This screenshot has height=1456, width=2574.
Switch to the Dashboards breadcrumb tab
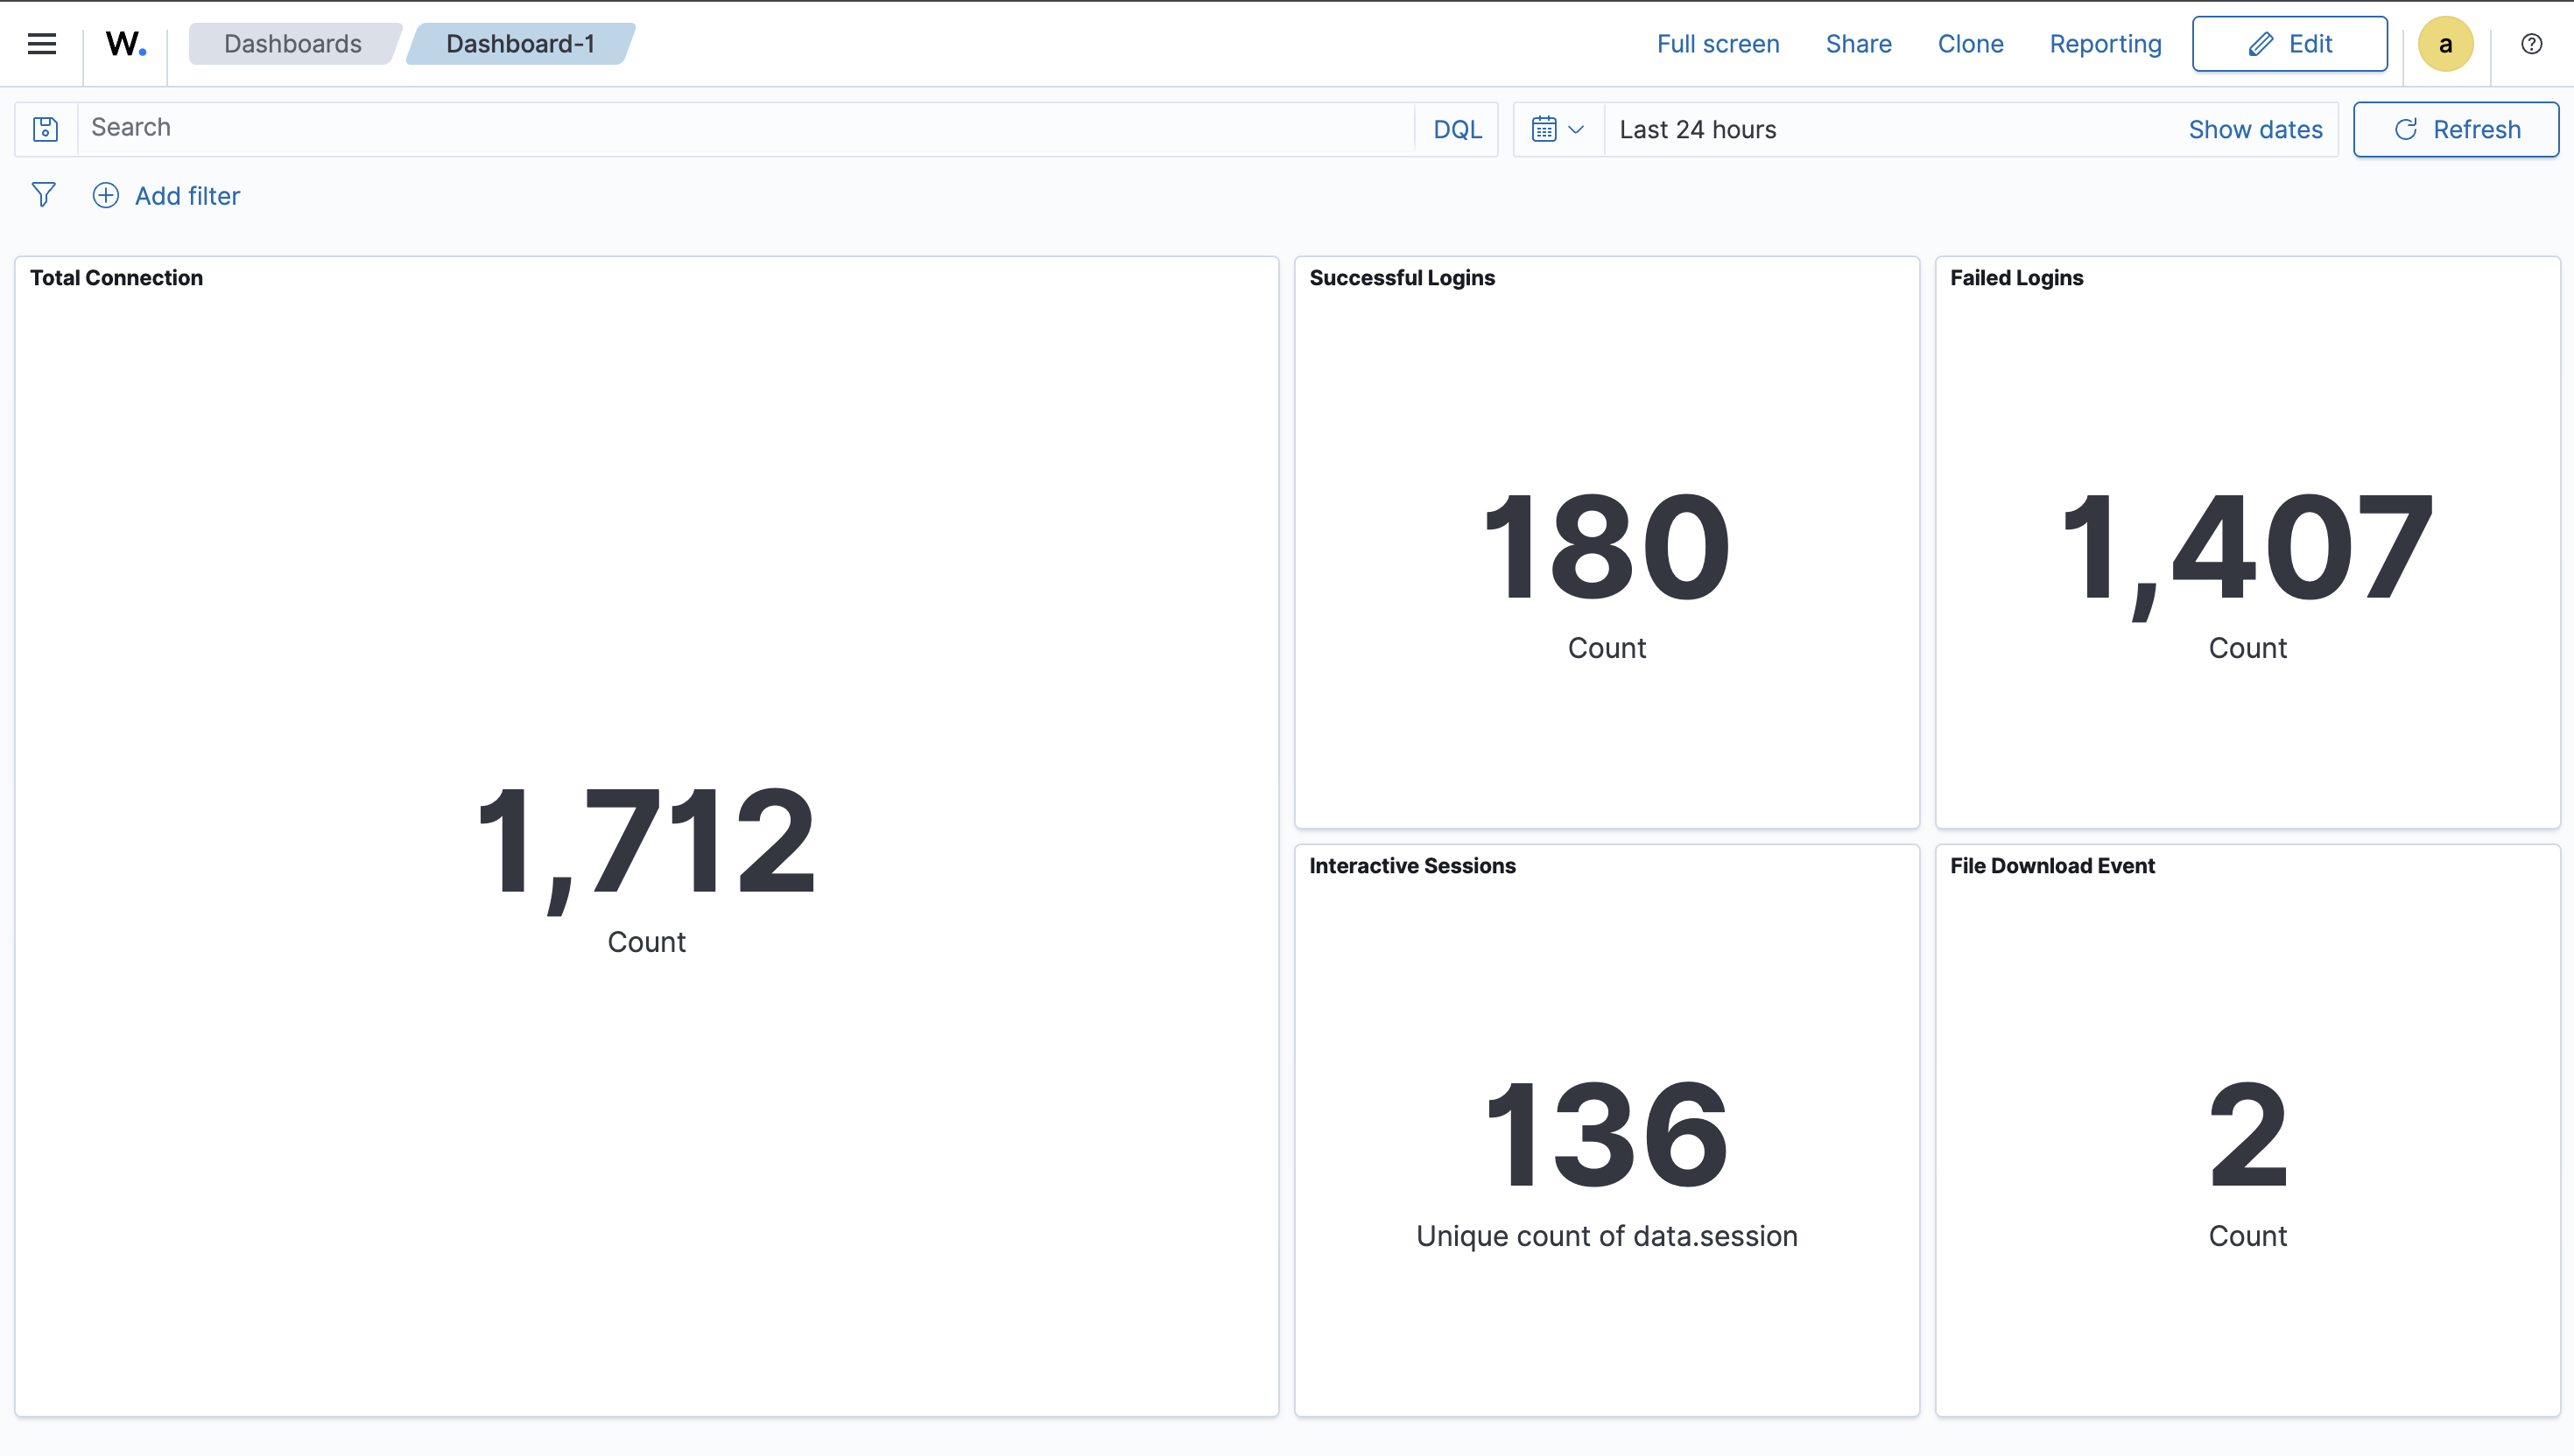(292, 43)
